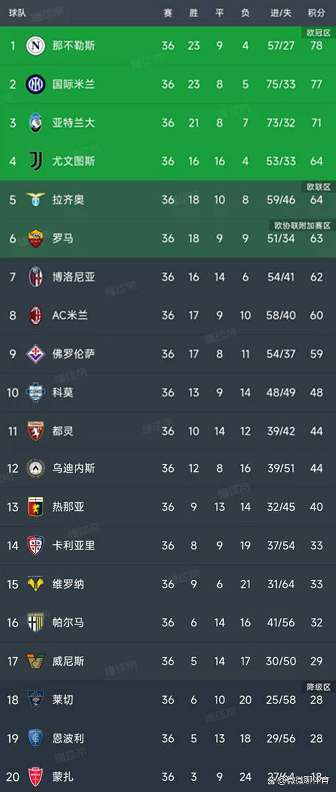The height and width of the screenshot is (792, 336).
Task: Select the Atalanta team badge
Action: click(x=35, y=122)
